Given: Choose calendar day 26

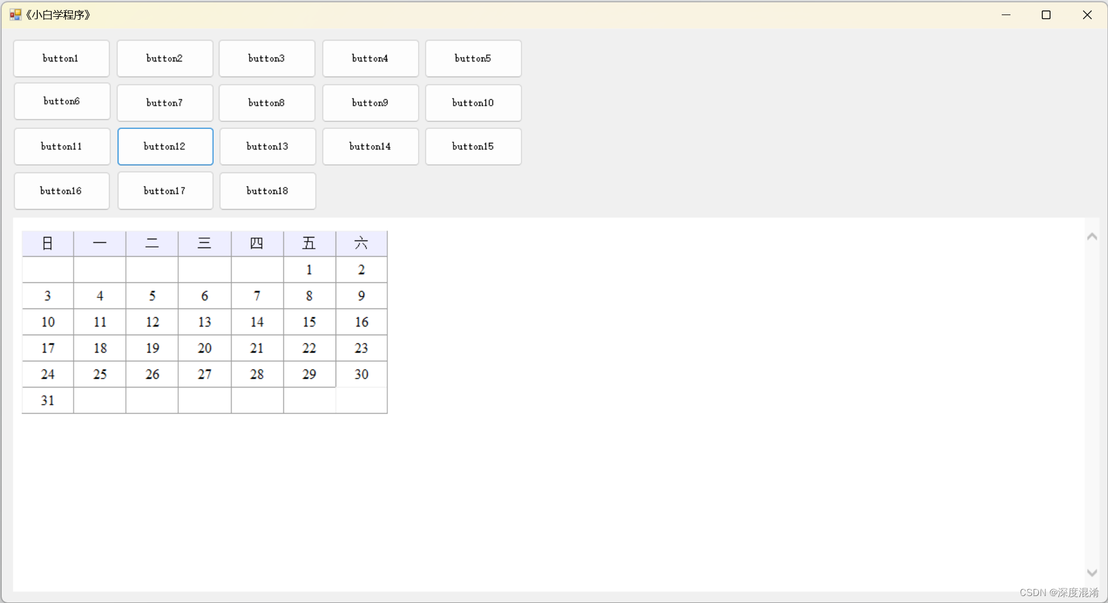Looking at the screenshot, I should point(152,374).
